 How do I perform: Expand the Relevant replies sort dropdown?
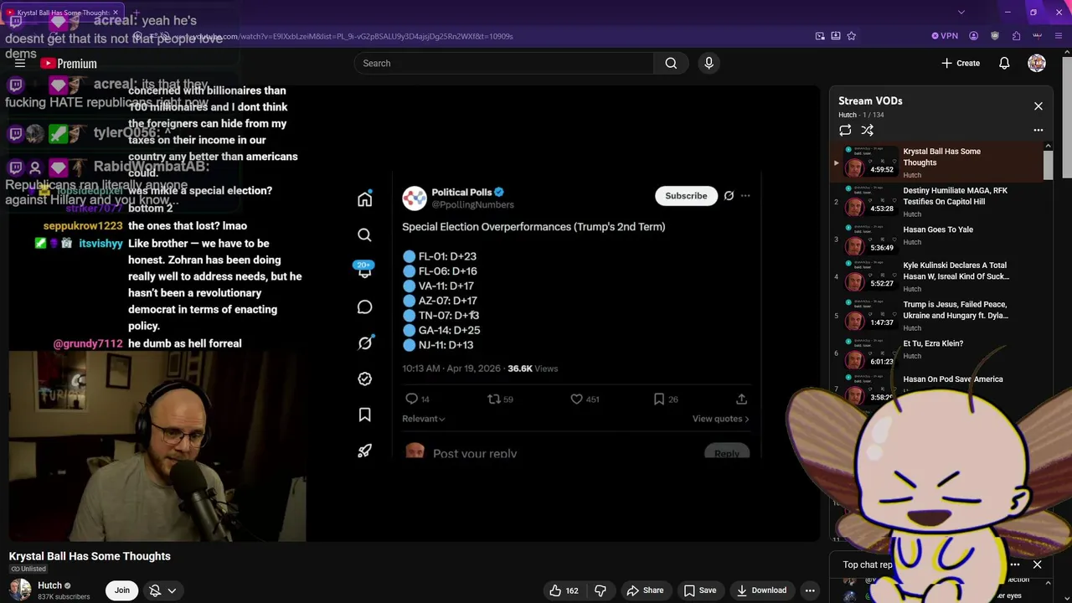click(x=424, y=419)
